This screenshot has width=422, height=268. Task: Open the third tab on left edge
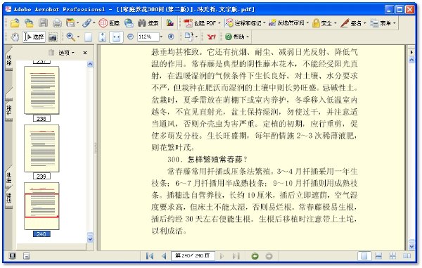(9, 177)
